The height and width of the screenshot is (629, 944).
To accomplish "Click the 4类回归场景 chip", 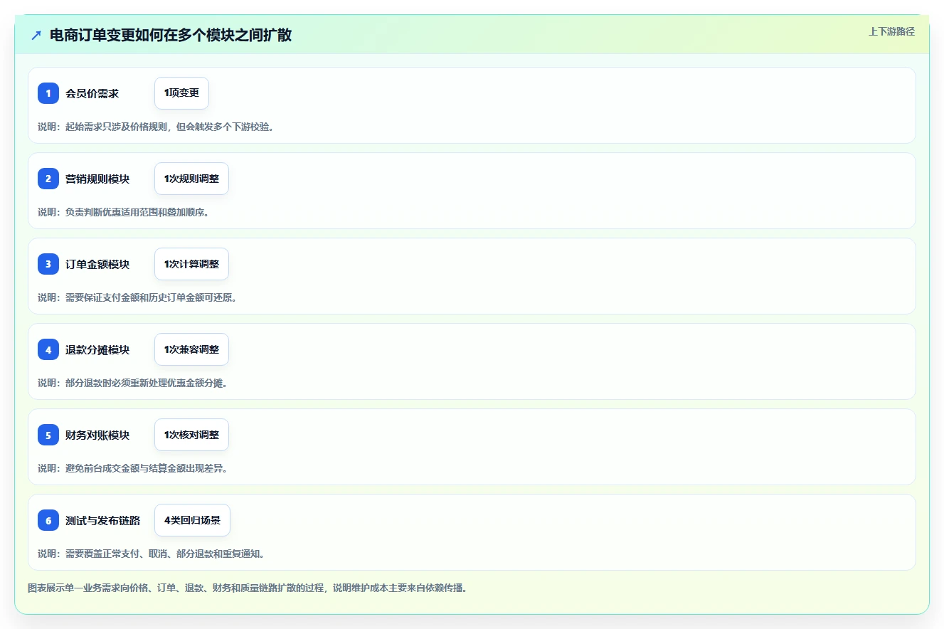I will point(192,520).
